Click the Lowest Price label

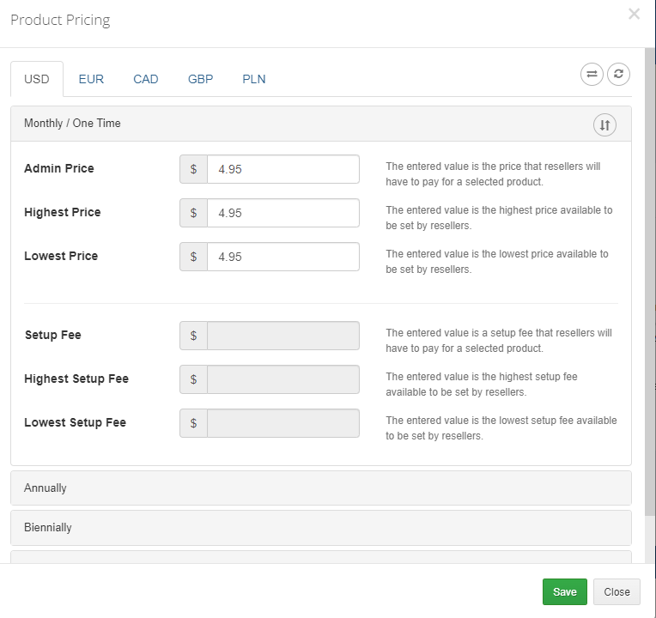tap(61, 256)
